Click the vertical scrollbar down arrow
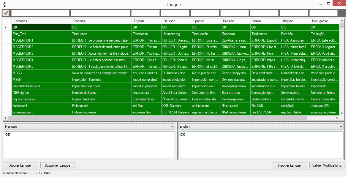Viewport: 348px width, 177px height. [x=342, y=113]
